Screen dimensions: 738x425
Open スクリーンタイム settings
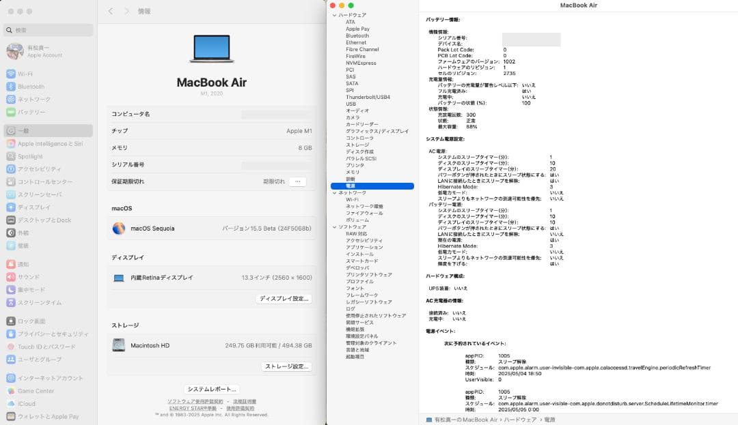pyautogui.click(x=48, y=302)
